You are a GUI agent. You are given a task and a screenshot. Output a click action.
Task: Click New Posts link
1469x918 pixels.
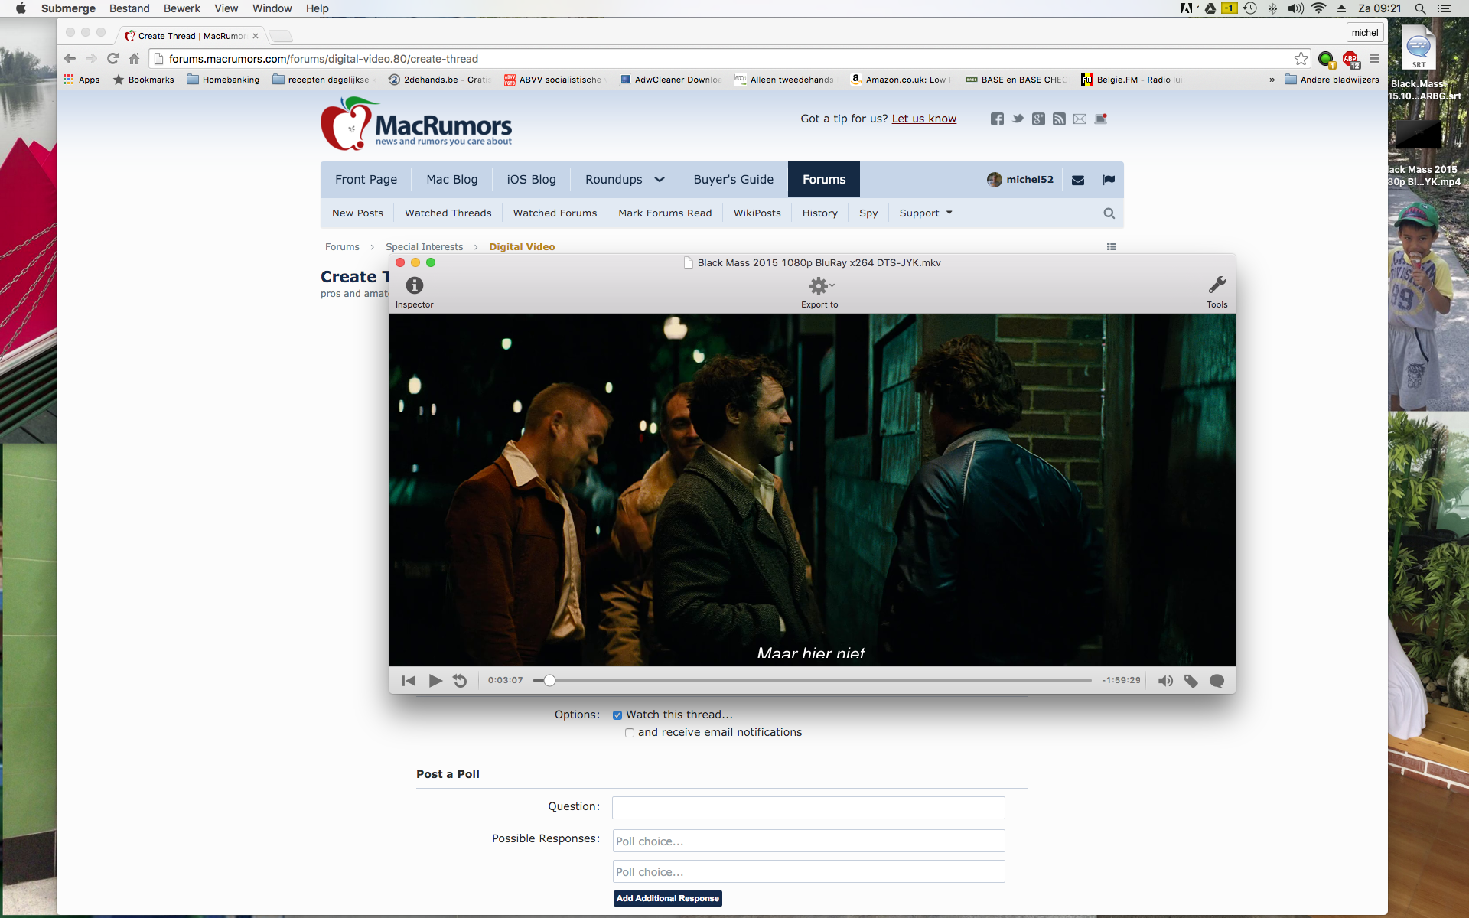coord(357,213)
